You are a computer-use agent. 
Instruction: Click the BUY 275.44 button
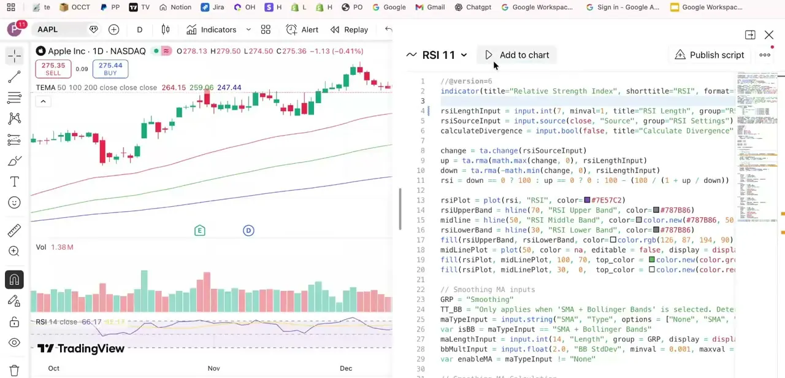pyautogui.click(x=110, y=69)
